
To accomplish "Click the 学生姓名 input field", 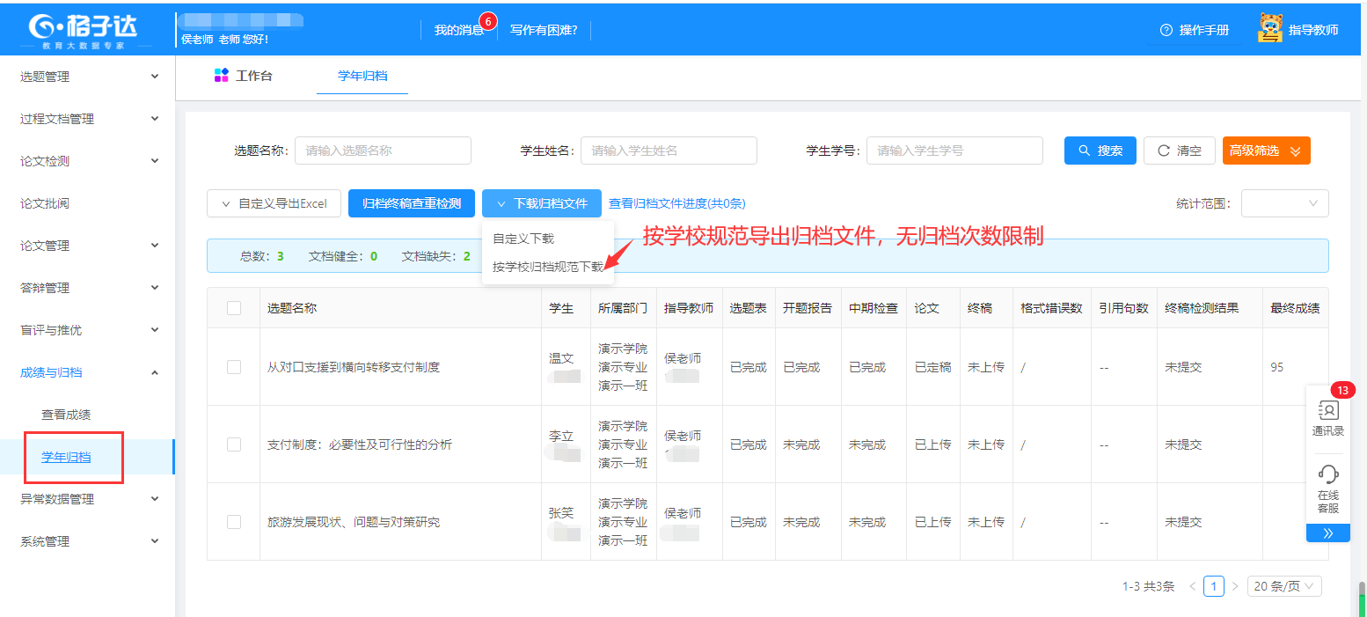I will pos(669,151).
